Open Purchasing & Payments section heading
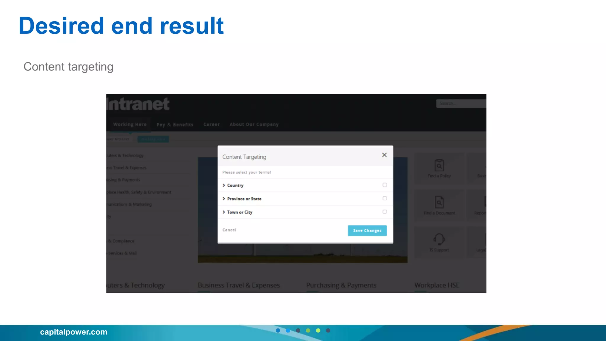The width and height of the screenshot is (606, 341). tap(341, 285)
